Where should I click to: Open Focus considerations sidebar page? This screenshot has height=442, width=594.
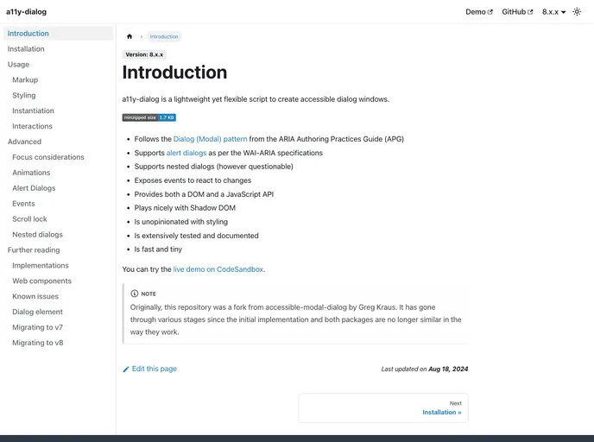point(48,157)
